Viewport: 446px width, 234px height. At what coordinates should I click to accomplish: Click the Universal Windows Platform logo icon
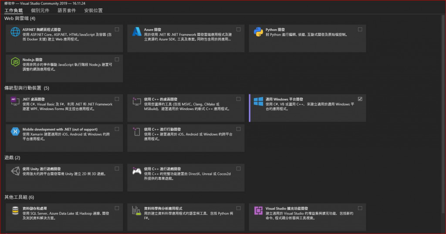pyautogui.click(x=258, y=101)
